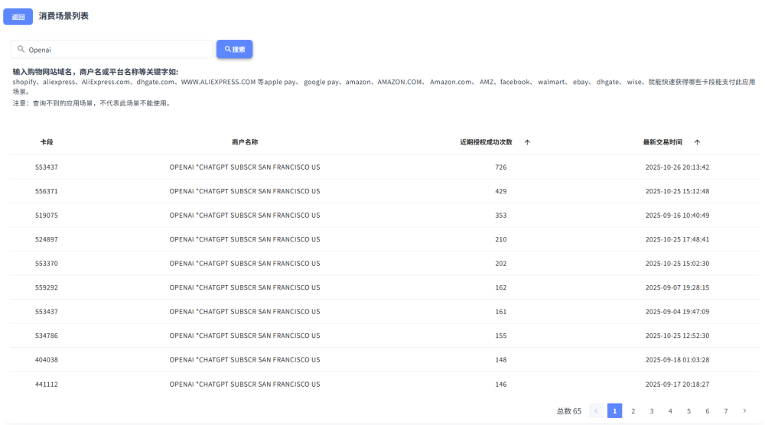Select row with card segment 441112
This screenshot has height=425, width=765.
click(x=47, y=384)
